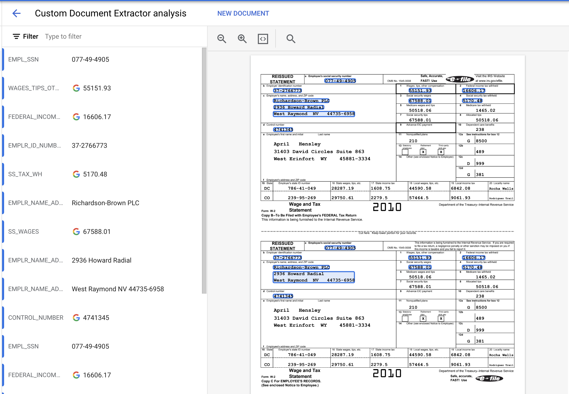The height and width of the screenshot is (394, 569).
Task: Select the SS_WAGES 67588.01 row
Action: 103,232
